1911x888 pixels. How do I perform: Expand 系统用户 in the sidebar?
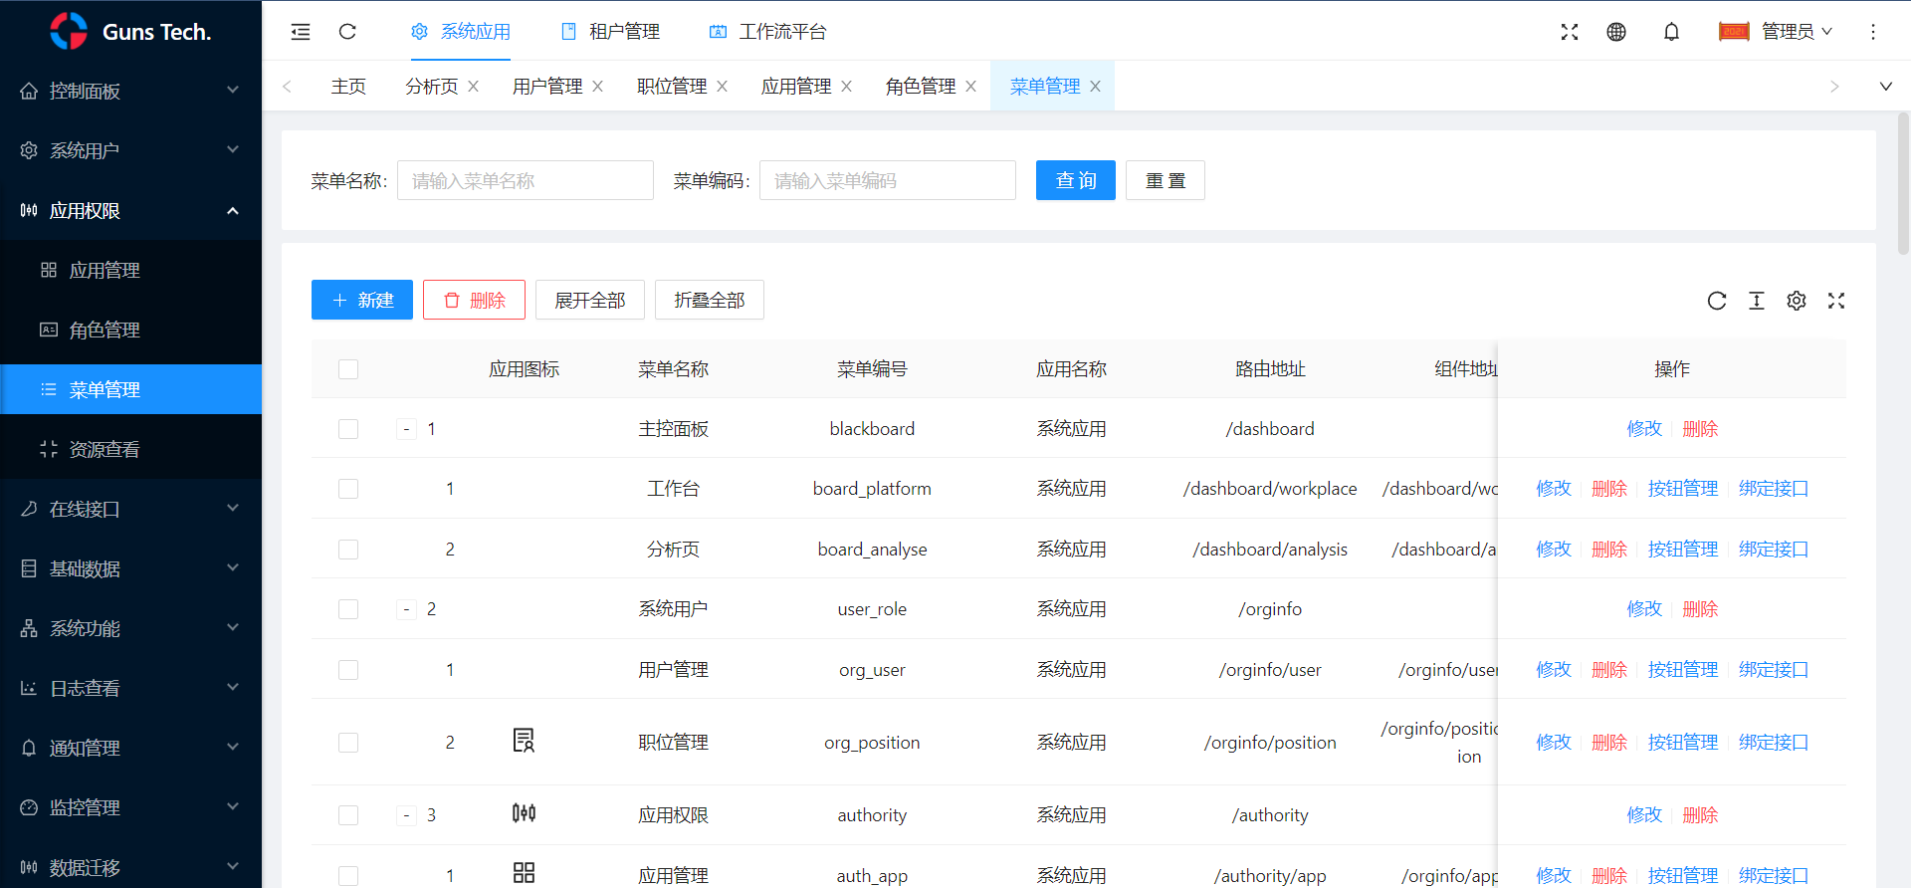pyautogui.click(x=130, y=150)
